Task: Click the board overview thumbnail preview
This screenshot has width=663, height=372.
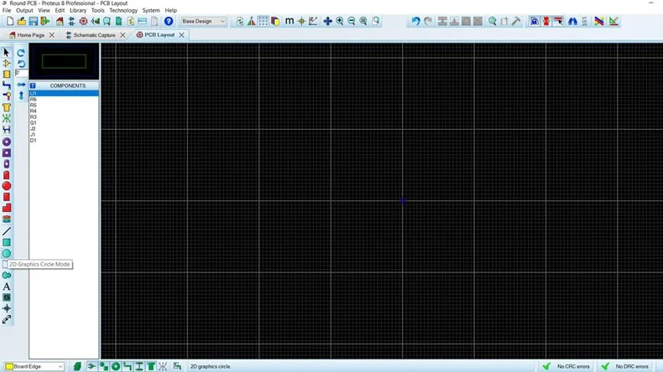Action: [x=64, y=62]
